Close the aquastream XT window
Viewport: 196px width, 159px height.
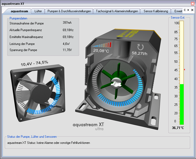click(193, 3)
